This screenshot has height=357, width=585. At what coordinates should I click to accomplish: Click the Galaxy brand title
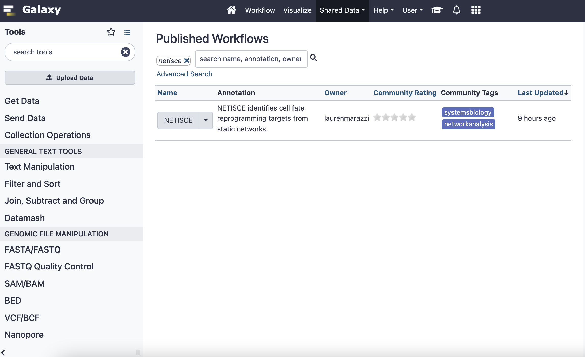click(42, 10)
